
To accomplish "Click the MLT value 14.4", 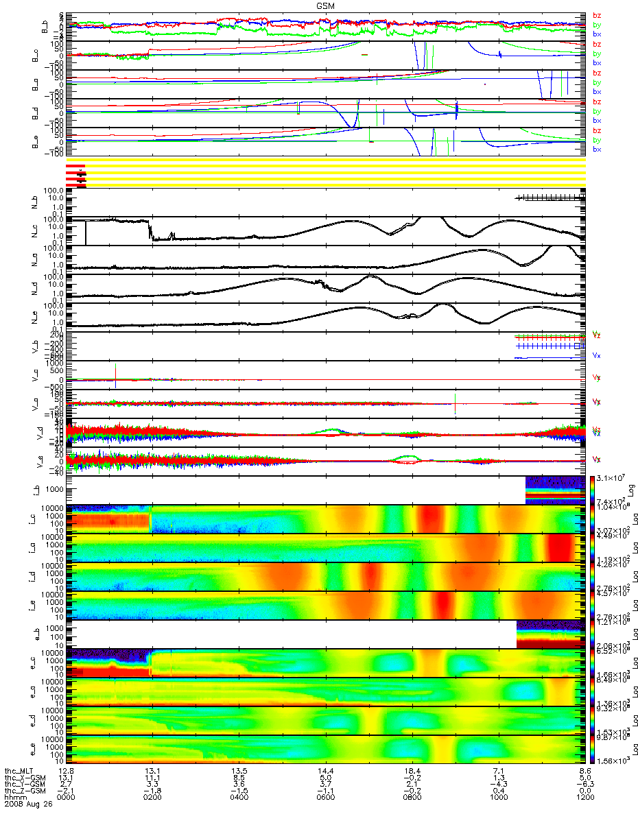I will [325, 772].
